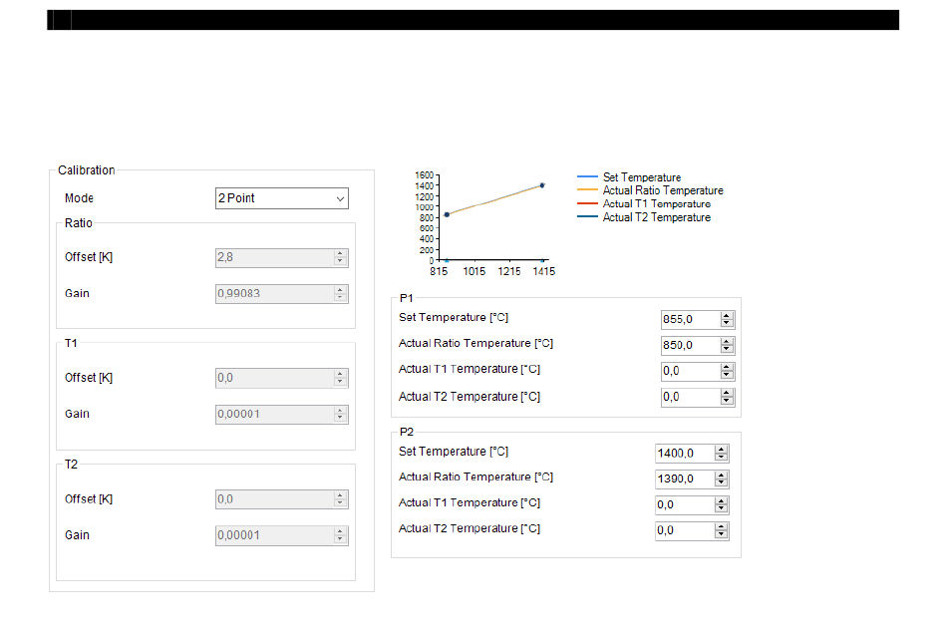Click the "Actual T1 Temperature" legend text
Screen dimensions: 947x636
tap(657, 204)
